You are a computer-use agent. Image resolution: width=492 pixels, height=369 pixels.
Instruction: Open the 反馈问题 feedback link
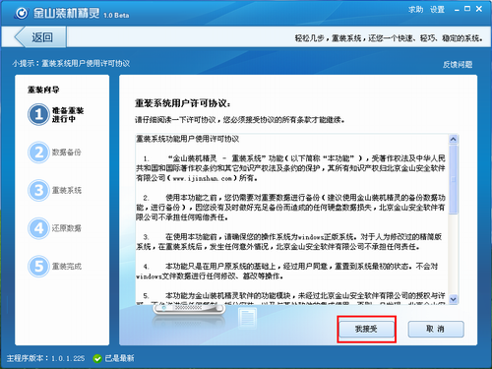click(458, 65)
